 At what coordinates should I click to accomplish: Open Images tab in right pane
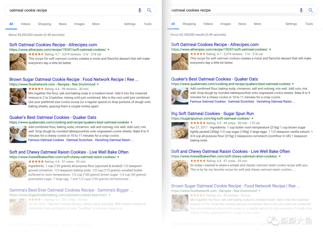point(226,24)
